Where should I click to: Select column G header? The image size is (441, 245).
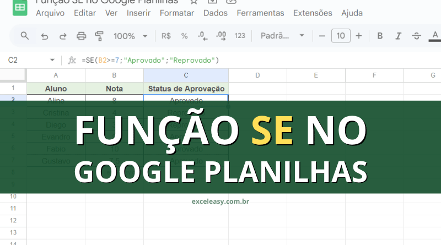coord(422,75)
